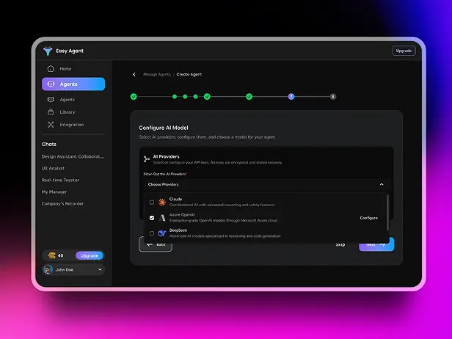Check the Claude provider checkbox

[x=152, y=202]
